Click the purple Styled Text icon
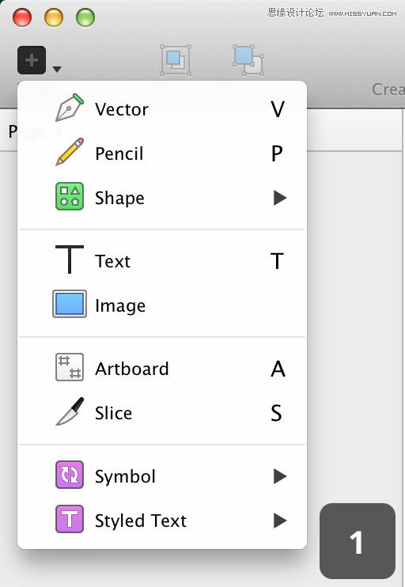405x587 pixels. point(70,519)
